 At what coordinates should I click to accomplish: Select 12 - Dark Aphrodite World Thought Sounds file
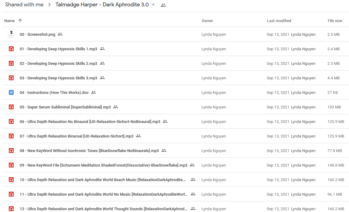point(103,209)
